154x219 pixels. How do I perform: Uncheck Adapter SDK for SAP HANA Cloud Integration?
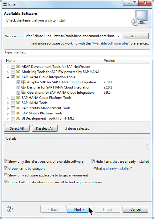pyautogui.click(x=18, y=82)
